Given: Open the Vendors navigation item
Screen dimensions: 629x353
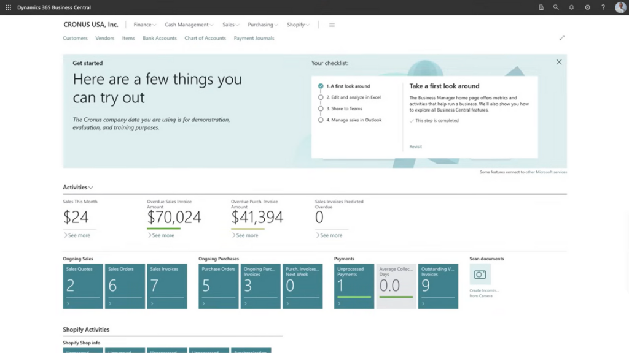Looking at the screenshot, I should point(104,38).
